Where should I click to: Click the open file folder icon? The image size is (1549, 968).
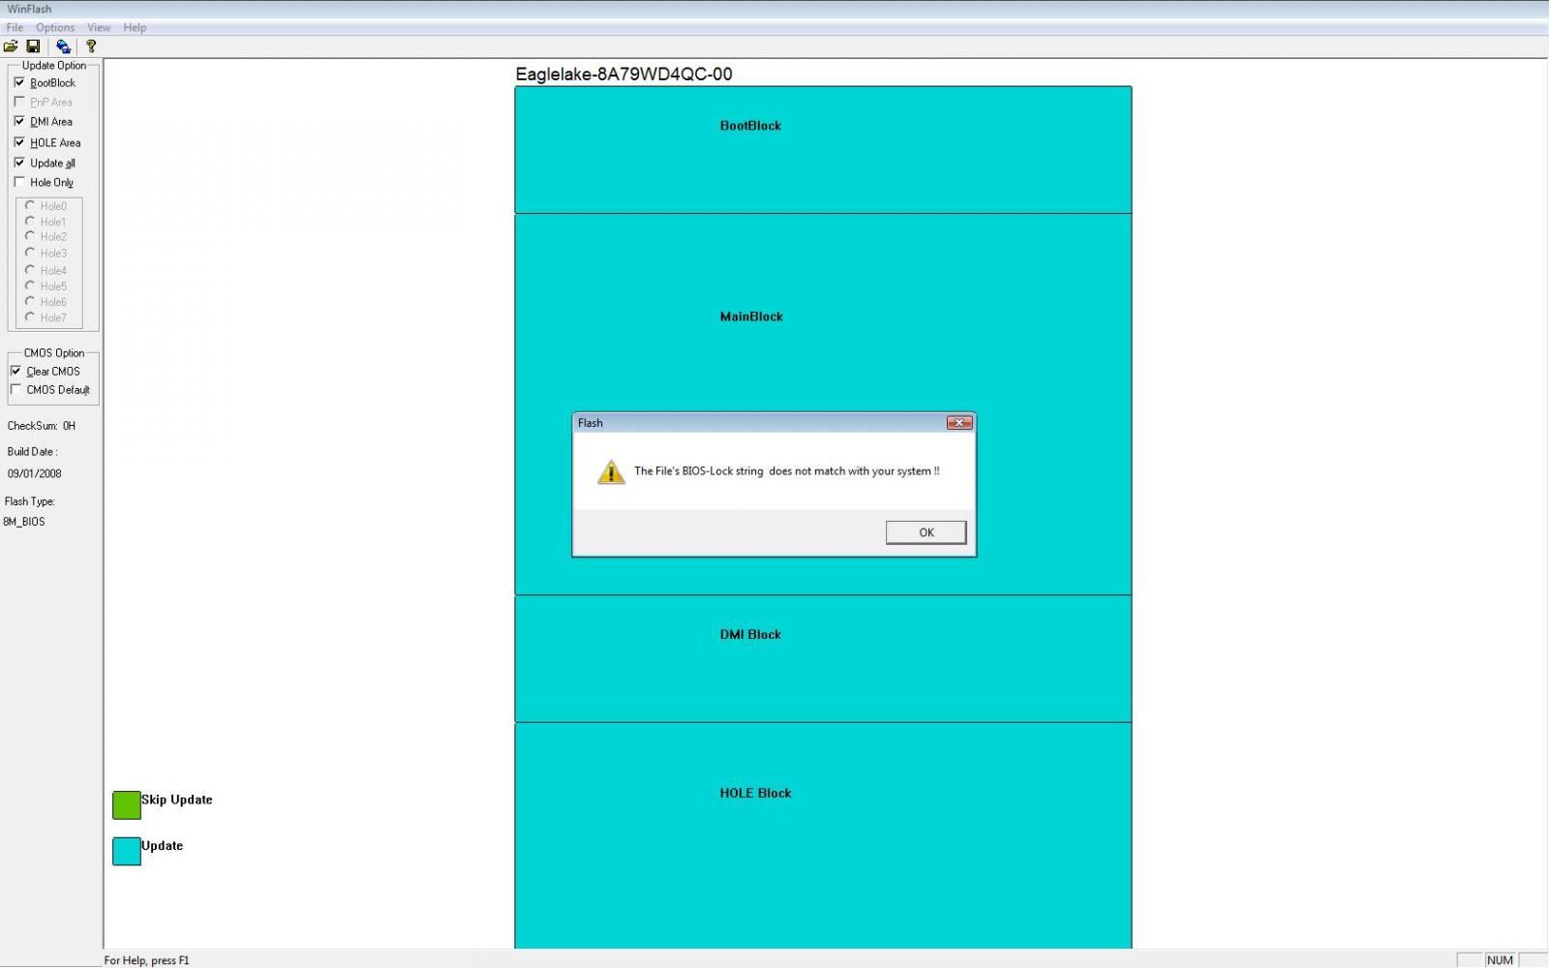pos(11,46)
